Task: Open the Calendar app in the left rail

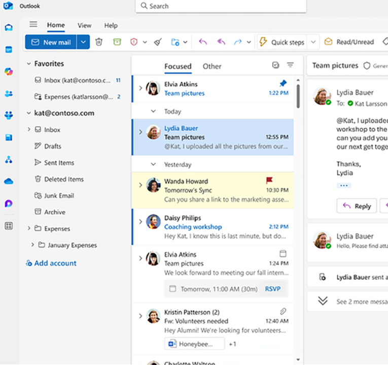Action: point(9,50)
